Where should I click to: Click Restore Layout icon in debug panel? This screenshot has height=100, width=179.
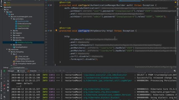pos(175,71)
